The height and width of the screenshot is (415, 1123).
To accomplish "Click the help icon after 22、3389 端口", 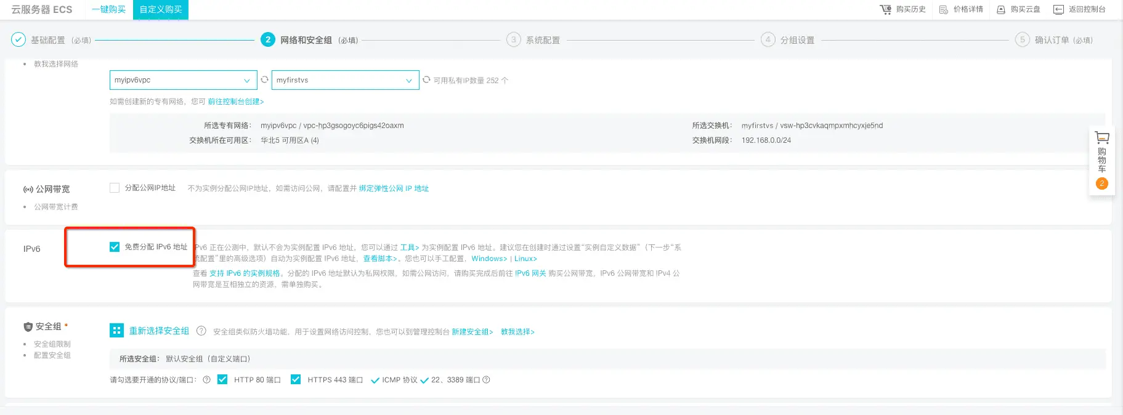I will click(486, 380).
